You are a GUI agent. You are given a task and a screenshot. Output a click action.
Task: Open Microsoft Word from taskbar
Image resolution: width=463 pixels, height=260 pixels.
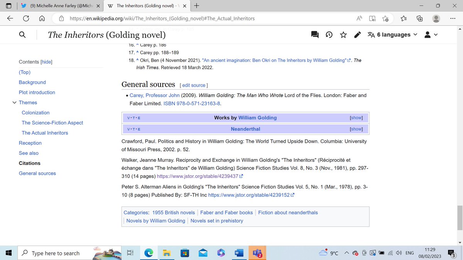pos(239,253)
